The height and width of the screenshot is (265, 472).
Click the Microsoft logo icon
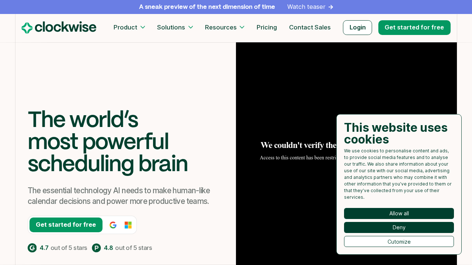click(128, 225)
